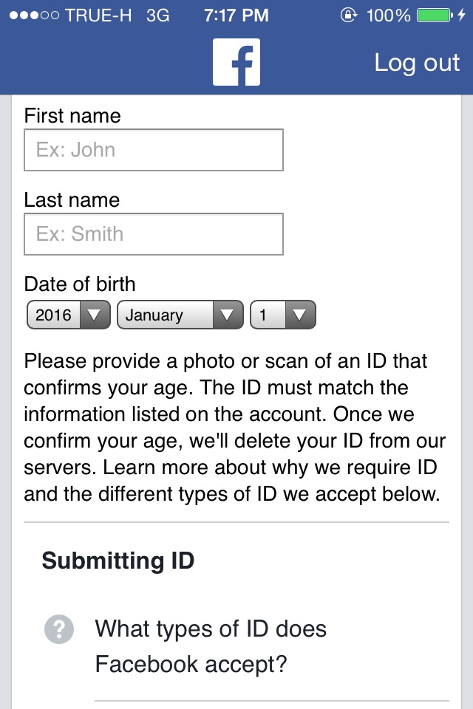Focus the First name input field
The width and height of the screenshot is (473, 709).
(x=154, y=150)
